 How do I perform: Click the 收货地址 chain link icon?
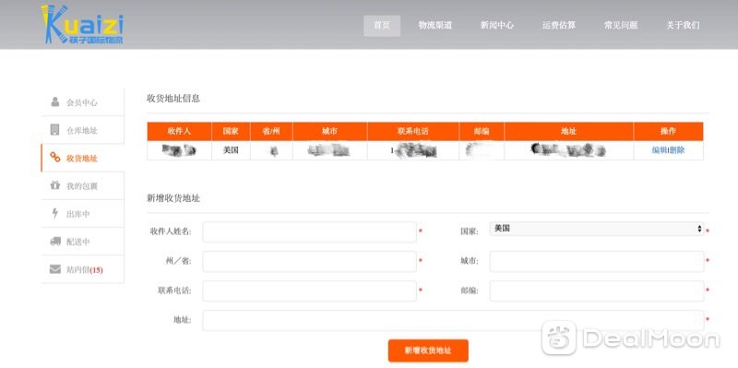click(55, 158)
